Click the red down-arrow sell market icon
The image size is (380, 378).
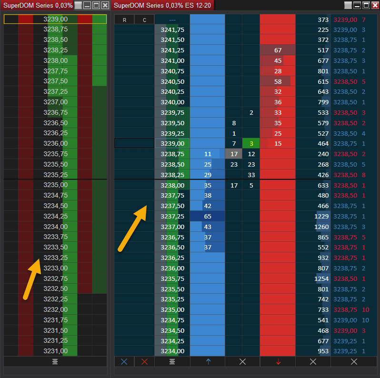coord(278,362)
